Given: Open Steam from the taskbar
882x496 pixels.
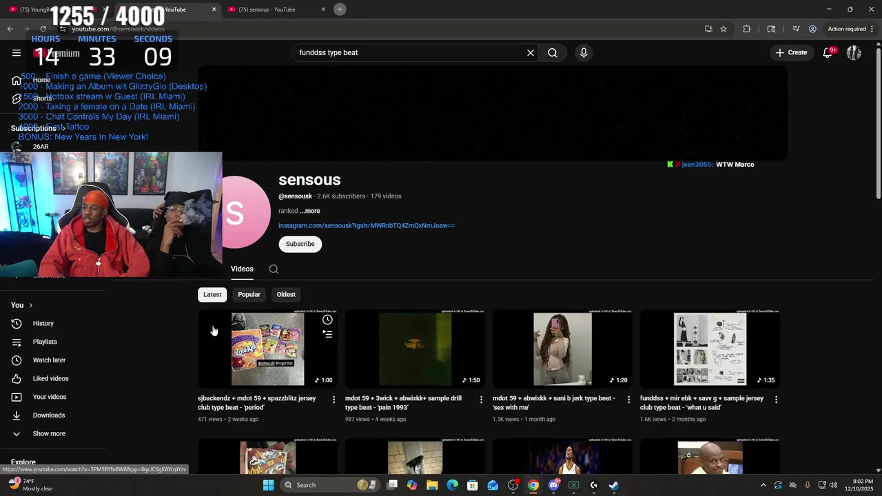Looking at the screenshot, I should 613,485.
